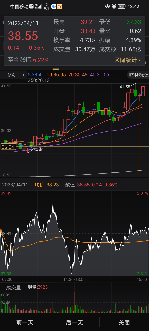This screenshot has width=149, height=331.
Task: Tap the eye comfort status bar icon
Action: coord(108,6)
